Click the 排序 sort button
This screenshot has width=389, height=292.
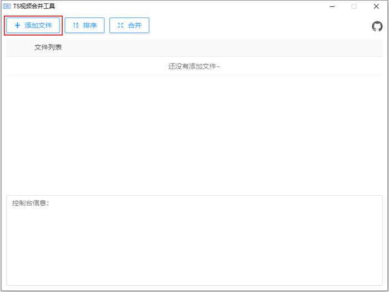point(84,26)
